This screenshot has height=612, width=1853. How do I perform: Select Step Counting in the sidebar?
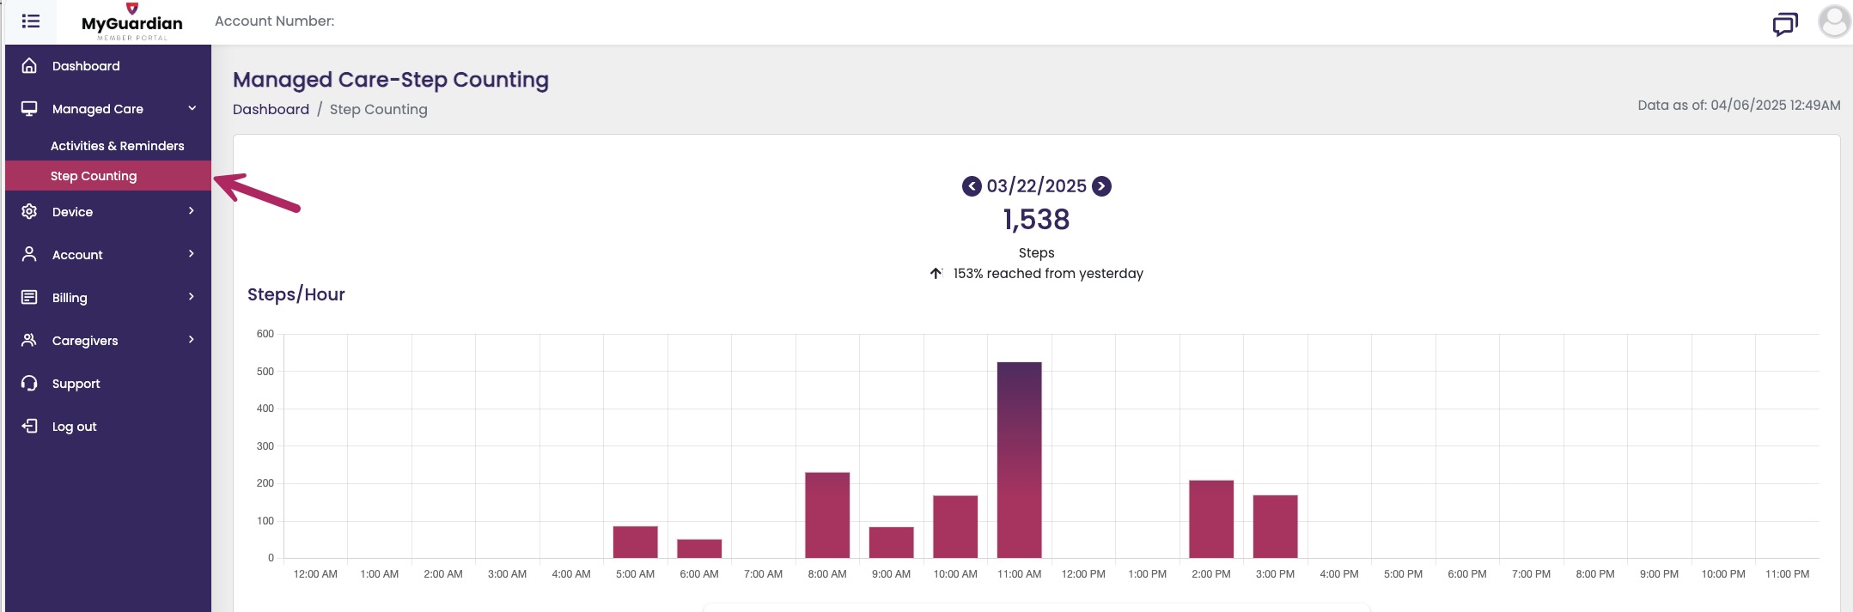(x=94, y=176)
